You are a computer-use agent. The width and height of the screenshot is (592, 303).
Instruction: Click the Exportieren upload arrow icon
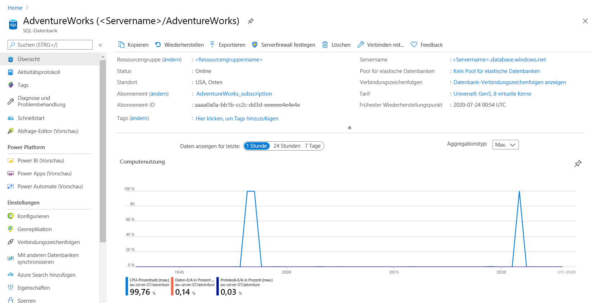click(x=212, y=45)
